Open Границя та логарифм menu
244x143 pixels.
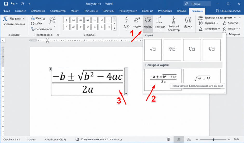tap(217, 18)
